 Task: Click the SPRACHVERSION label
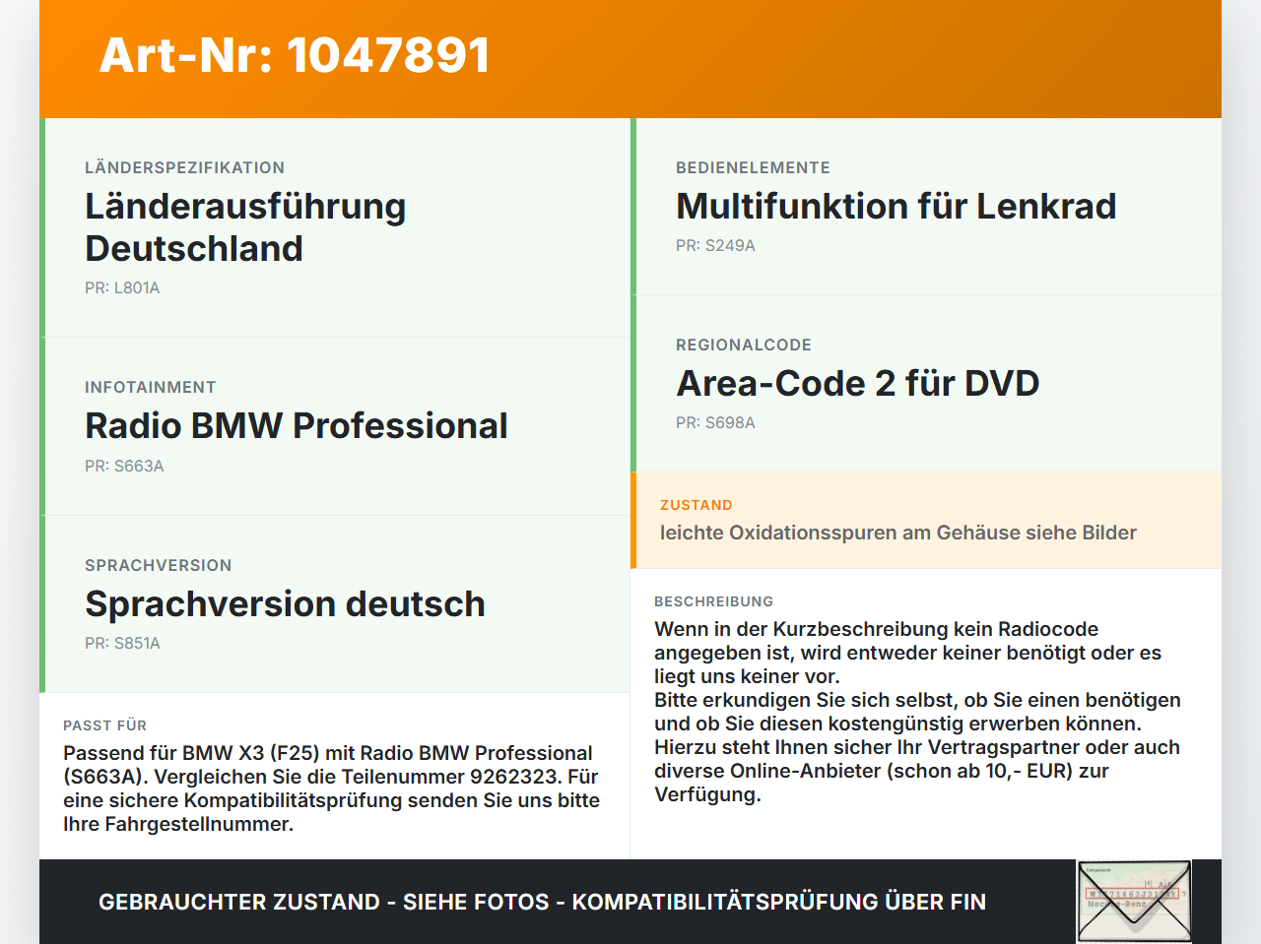pos(159,565)
